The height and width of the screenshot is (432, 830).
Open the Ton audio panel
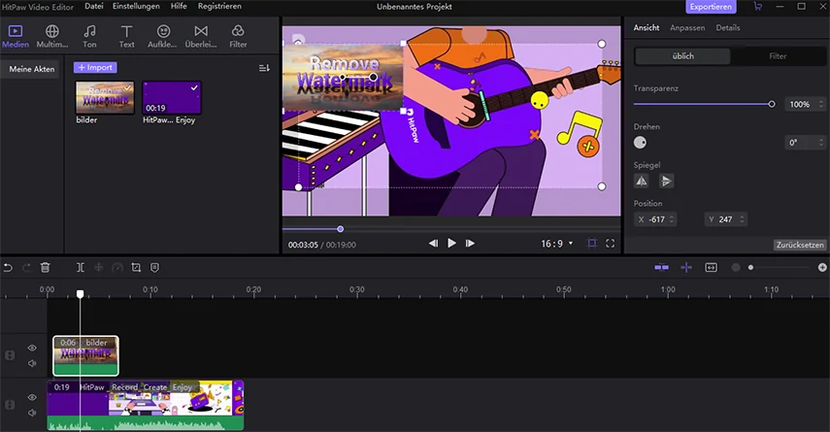89,37
